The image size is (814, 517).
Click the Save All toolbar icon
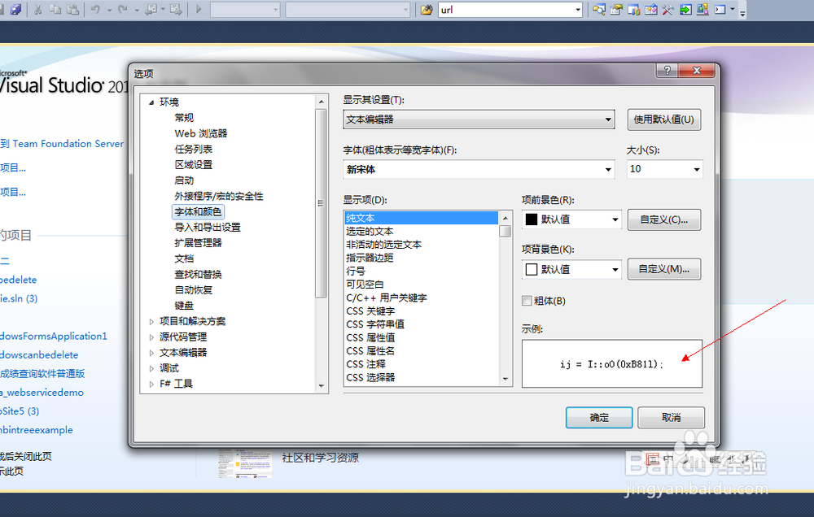tap(15, 9)
